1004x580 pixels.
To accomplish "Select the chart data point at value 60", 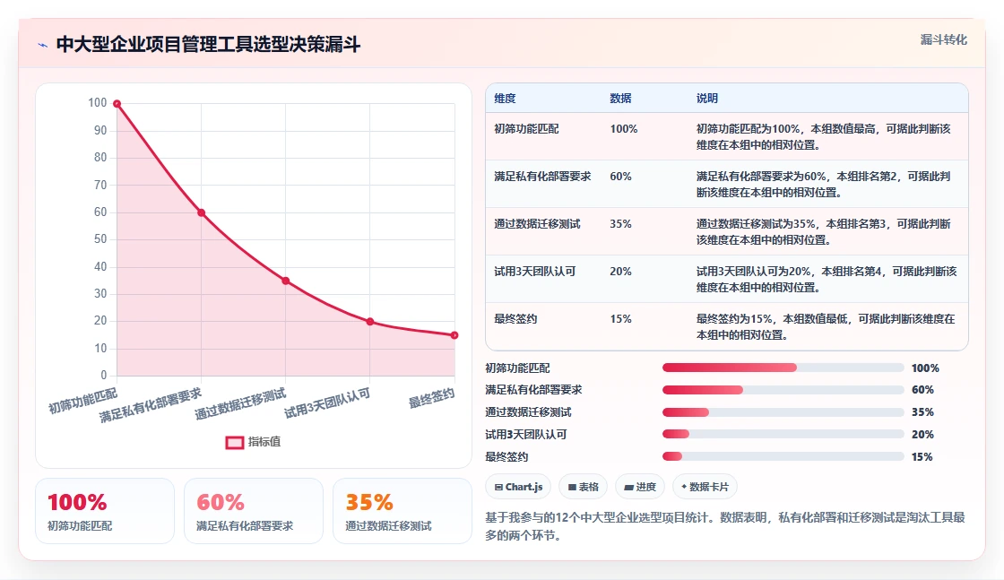I will pos(201,212).
